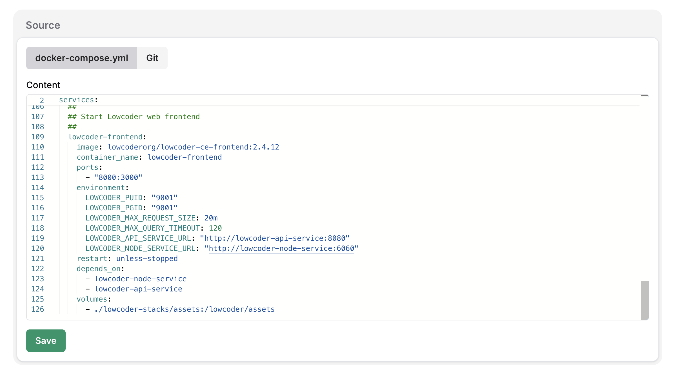The height and width of the screenshot is (379, 680).
Task: Open the Git source tab
Action: 152,58
